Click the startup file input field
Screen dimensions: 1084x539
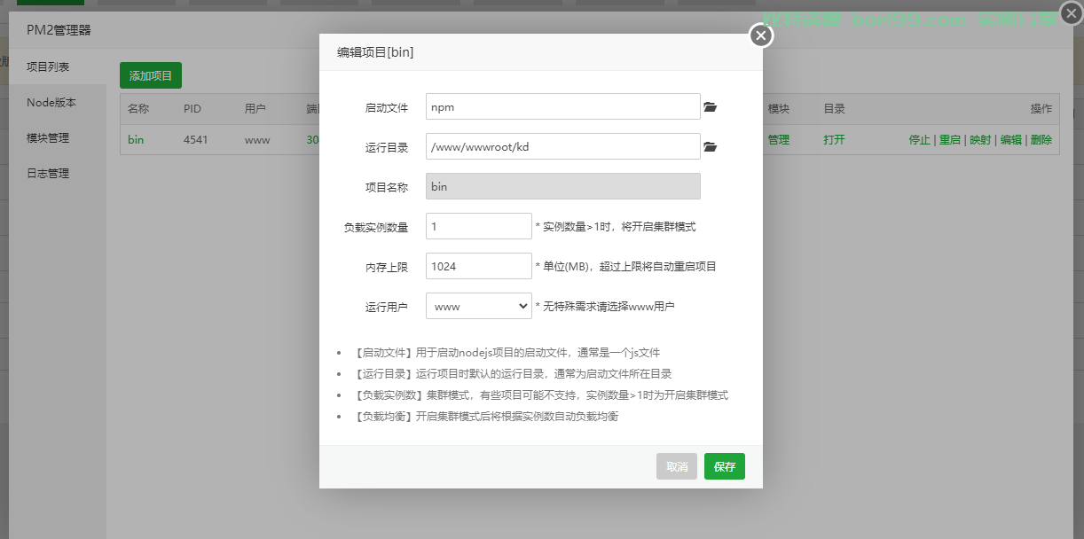(563, 106)
